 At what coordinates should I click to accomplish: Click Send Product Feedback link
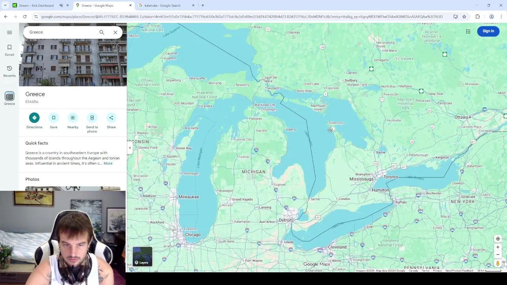(459, 271)
